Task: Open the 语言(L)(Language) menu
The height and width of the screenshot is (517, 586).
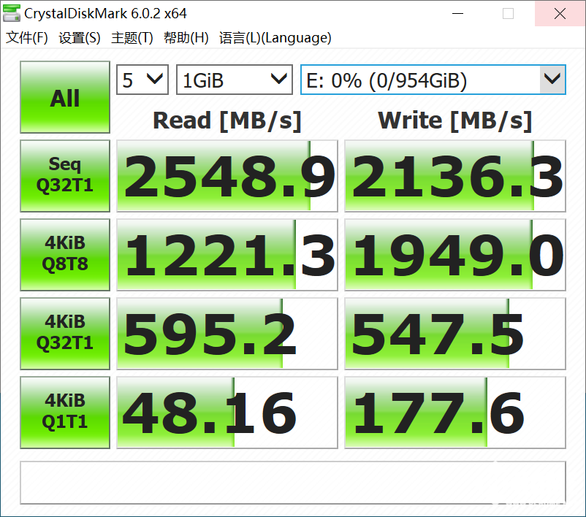Action: tap(275, 38)
